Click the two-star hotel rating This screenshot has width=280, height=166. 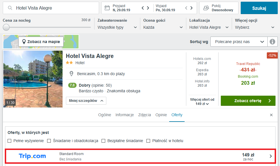tap(69, 63)
